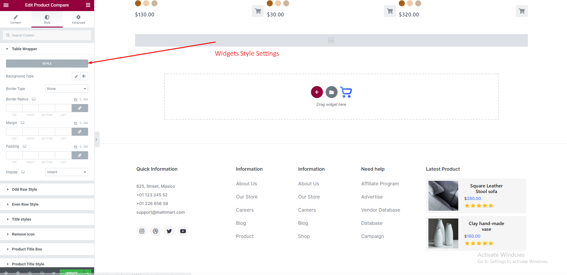Switch to the Content tab
Image resolution: width=567 pixels, height=275 pixels.
(x=16, y=19)
